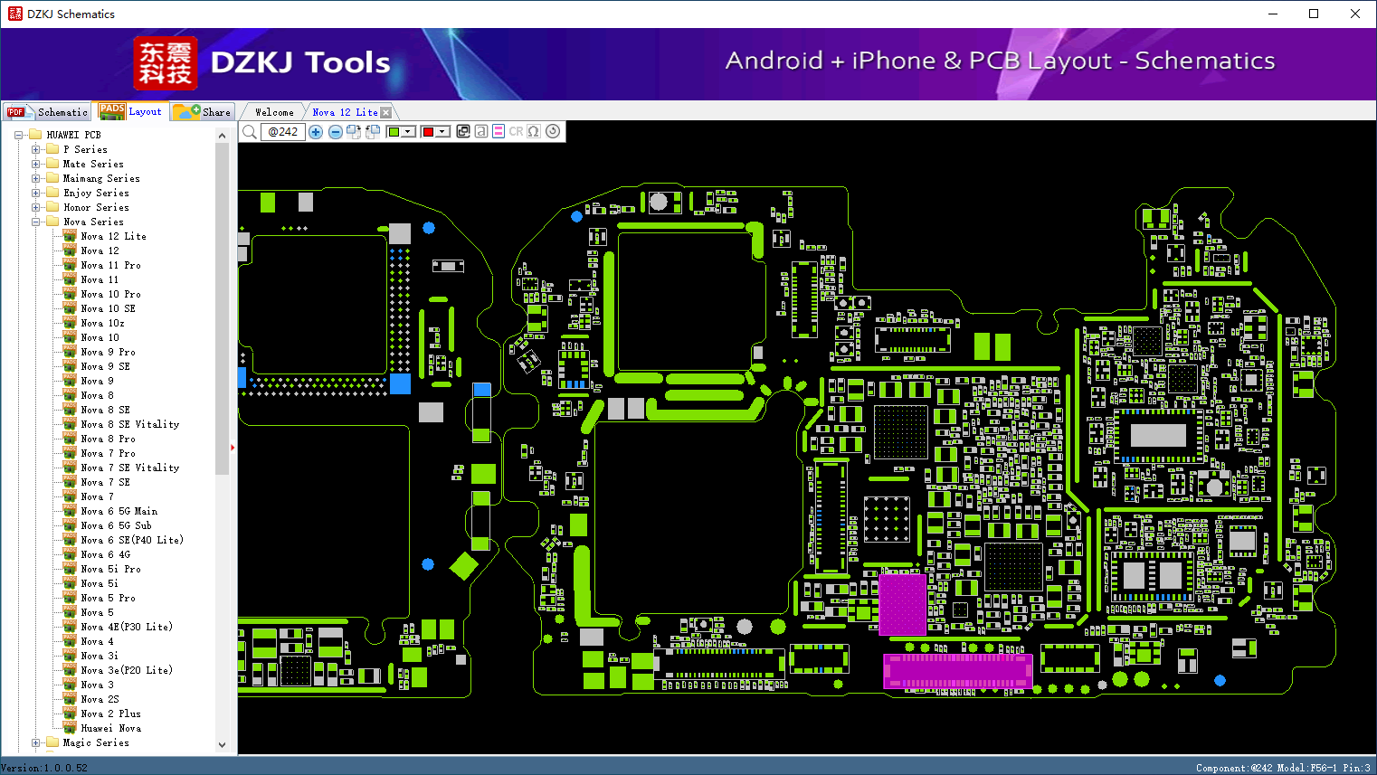Viewport: 1377px width, 775px height.
Task: Click the overlapping-squares layer icon
Action: [463, 131]
